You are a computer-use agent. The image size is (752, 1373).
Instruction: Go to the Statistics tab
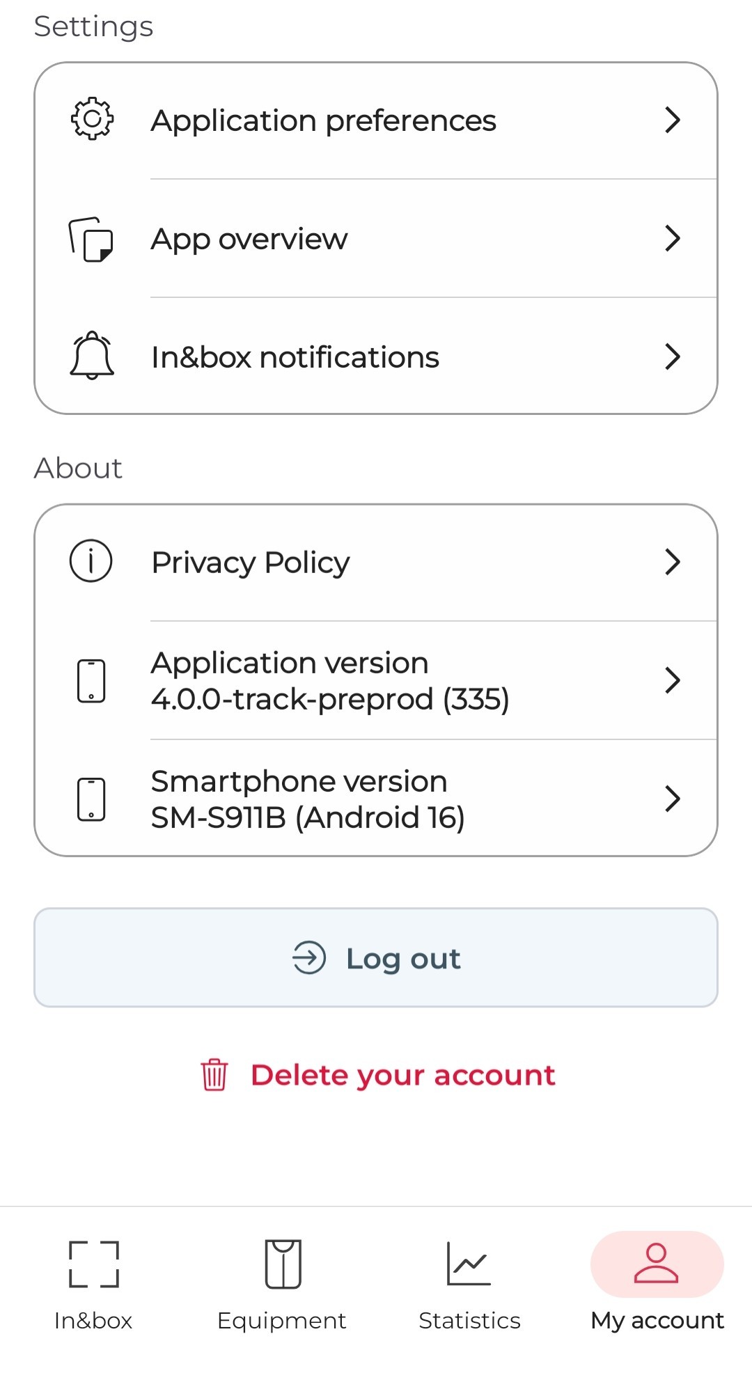click(469, 1284)
